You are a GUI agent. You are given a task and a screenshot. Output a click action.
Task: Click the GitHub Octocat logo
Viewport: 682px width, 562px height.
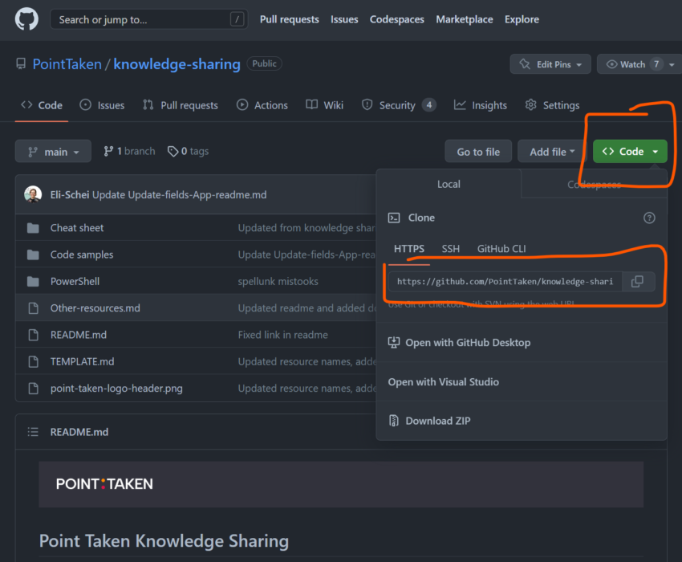click(26, 19)
